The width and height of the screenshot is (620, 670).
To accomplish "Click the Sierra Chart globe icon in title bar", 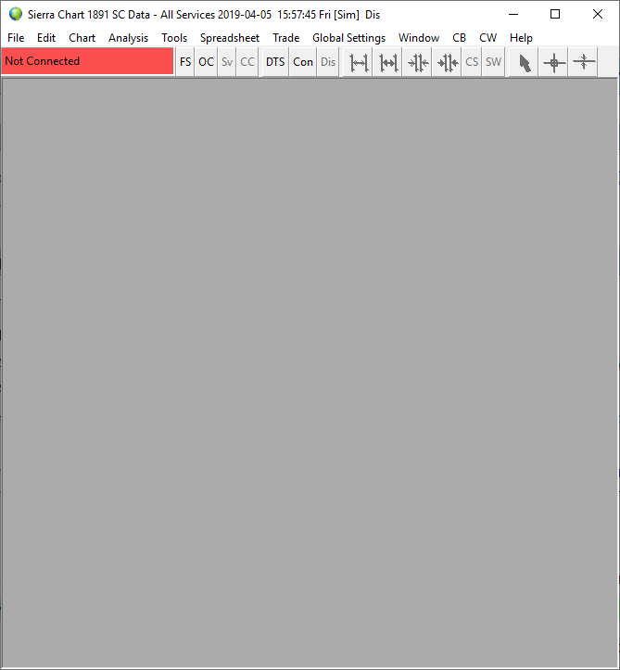I will [x=16, y=14].
